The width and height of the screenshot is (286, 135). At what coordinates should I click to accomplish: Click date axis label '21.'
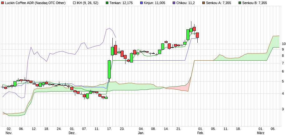[x=179, y=129]
